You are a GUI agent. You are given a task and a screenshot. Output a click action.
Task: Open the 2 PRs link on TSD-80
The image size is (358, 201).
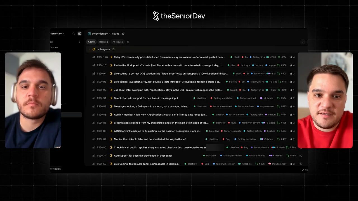(x=291, y=147)
